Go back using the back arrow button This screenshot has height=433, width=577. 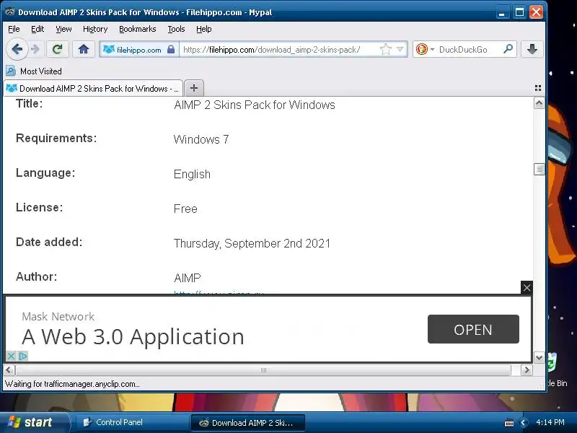click(x=17, y=49)
